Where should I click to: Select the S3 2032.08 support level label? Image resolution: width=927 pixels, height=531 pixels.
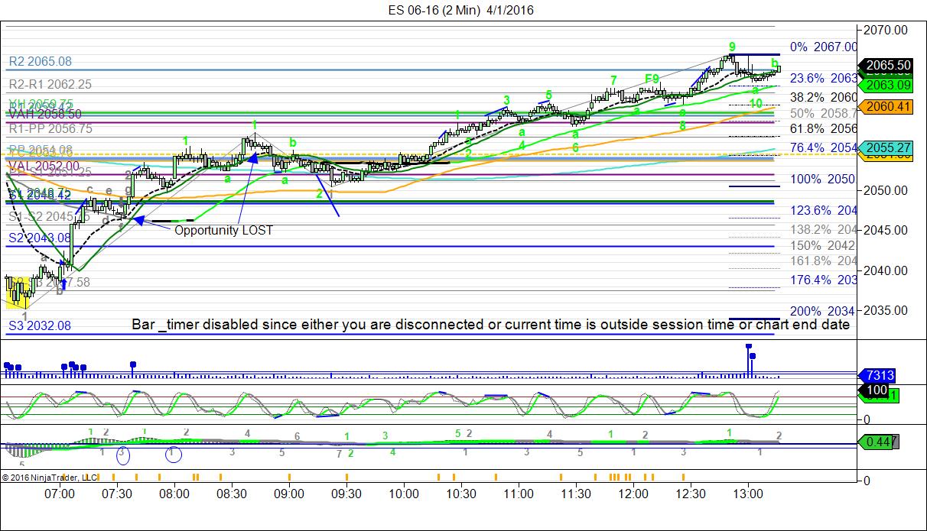point(40,325)
